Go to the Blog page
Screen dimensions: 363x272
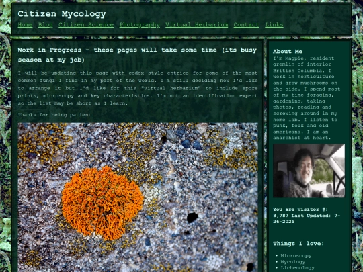point(46,25)
